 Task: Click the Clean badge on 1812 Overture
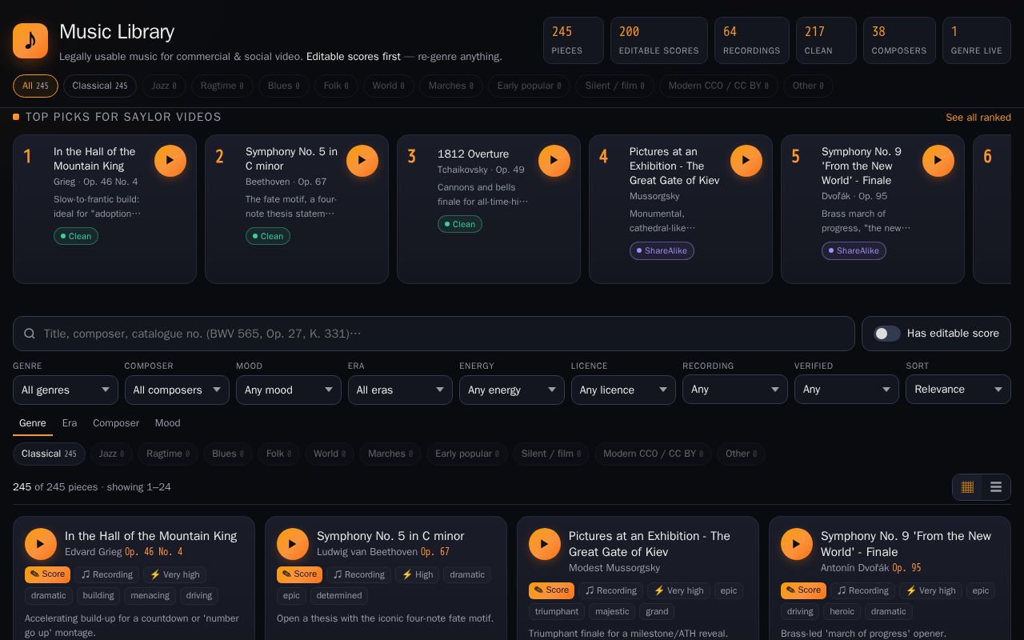(x=460, y=224)
